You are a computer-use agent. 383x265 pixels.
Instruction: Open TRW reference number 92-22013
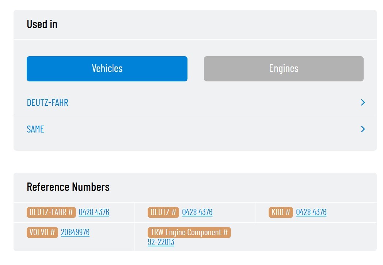[x=161, y=242]
